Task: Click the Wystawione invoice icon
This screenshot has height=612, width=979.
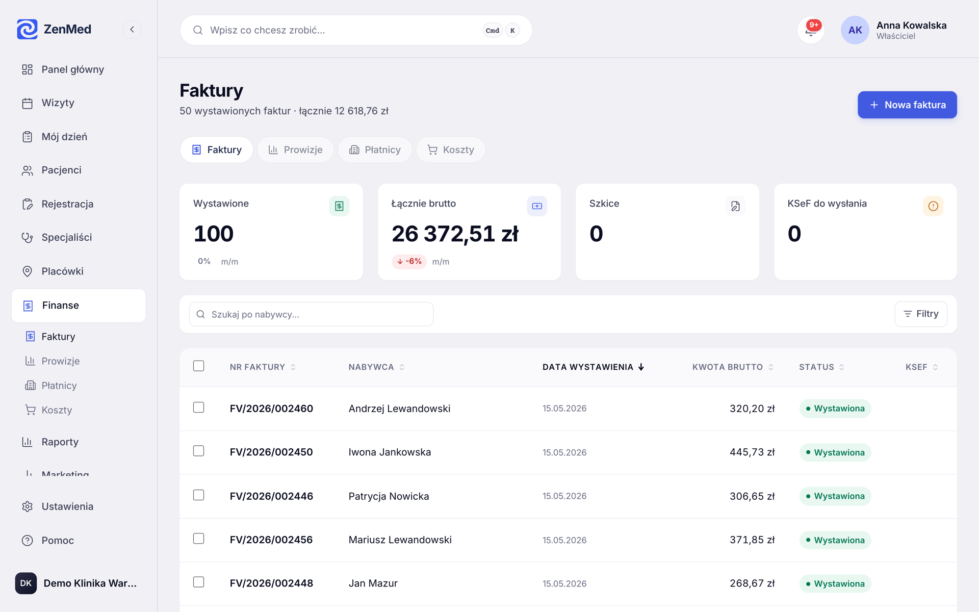Action: (x=339, y=206)
